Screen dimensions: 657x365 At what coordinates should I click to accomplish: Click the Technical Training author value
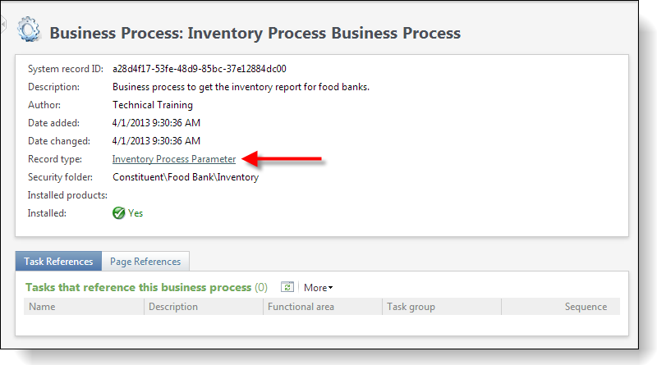point(153,105)
